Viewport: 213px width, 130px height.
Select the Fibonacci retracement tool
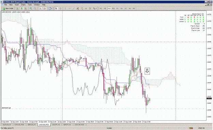(82, 9)
